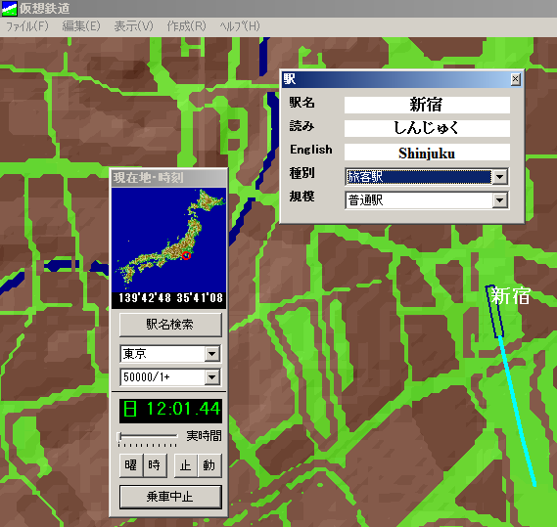Open the 50000/1+ scale dropdown
Screen dimensions: 557x527
pos(212,377)
